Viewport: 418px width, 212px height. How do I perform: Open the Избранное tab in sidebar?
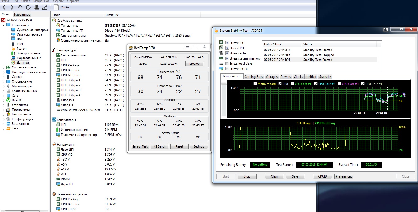pyautogui.click(x=22, y=15)
